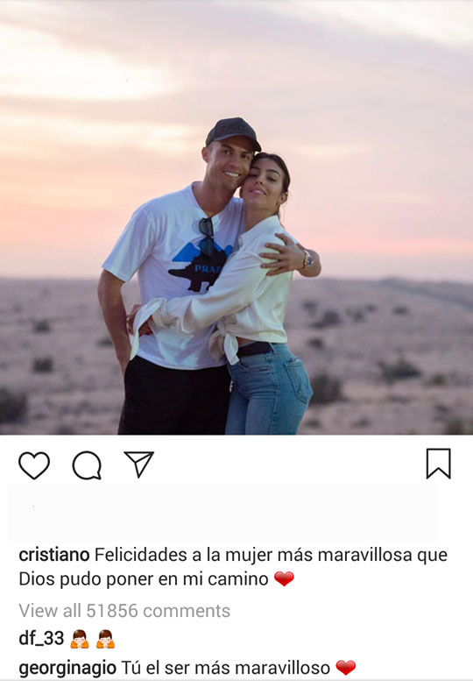Image resolution: width=473 pixels, height=681 pixels.
Task: Like the post with the heart icon
Action: tap(34, 465)
